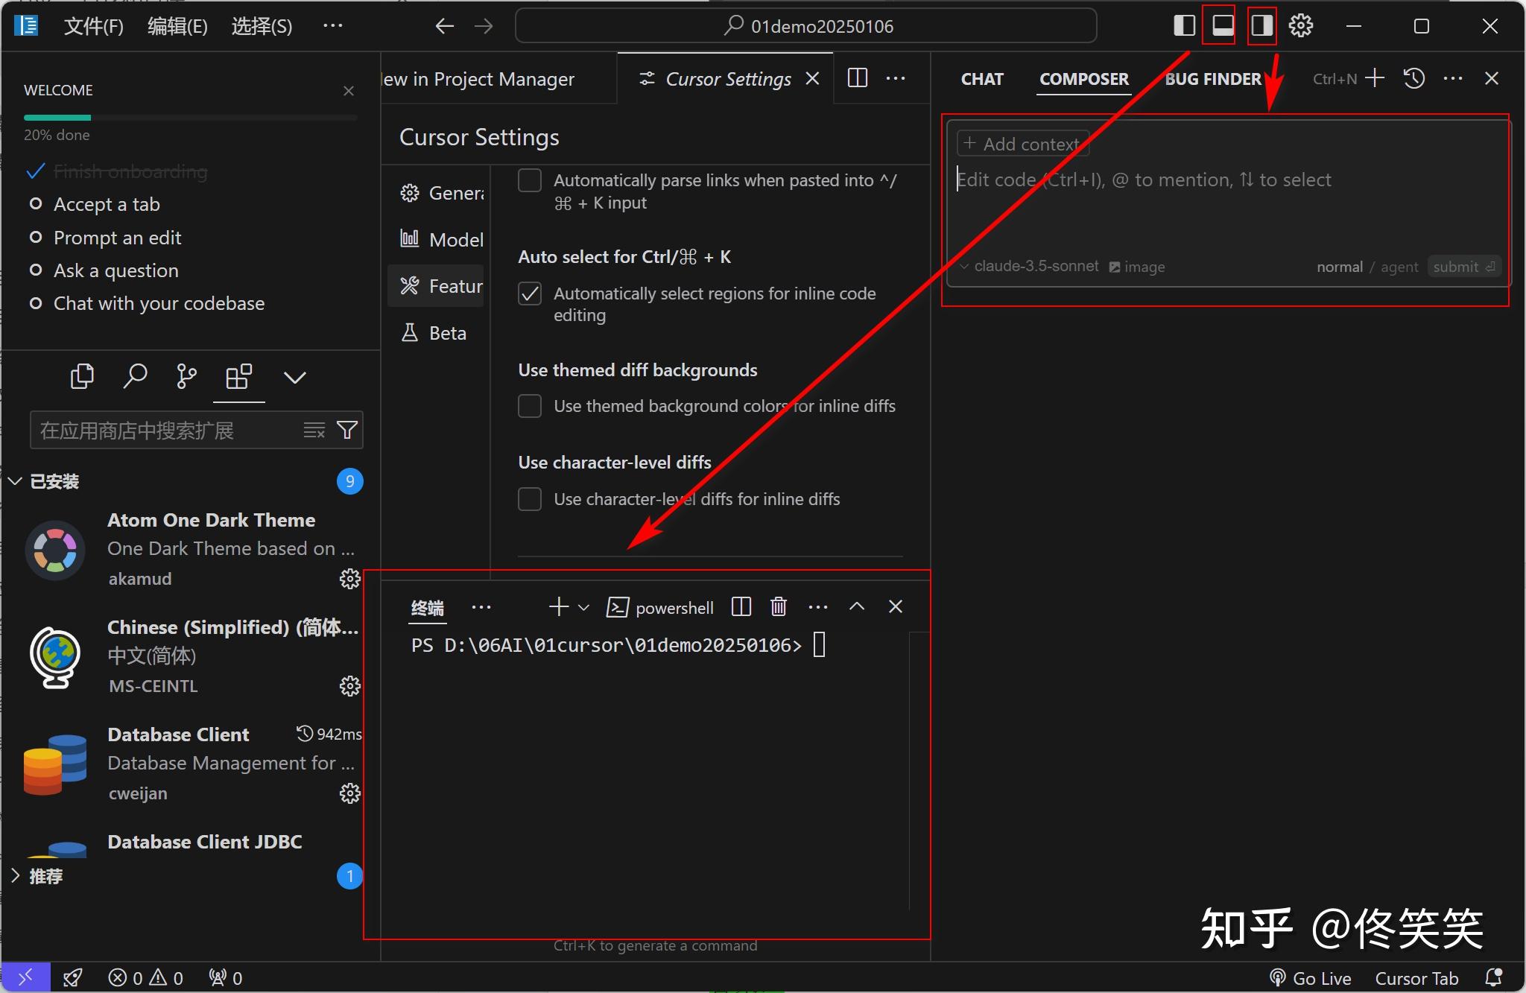Click Go Live in status bar
The width and height of the screenshot is (1526, 993).
coord(1311,978)
